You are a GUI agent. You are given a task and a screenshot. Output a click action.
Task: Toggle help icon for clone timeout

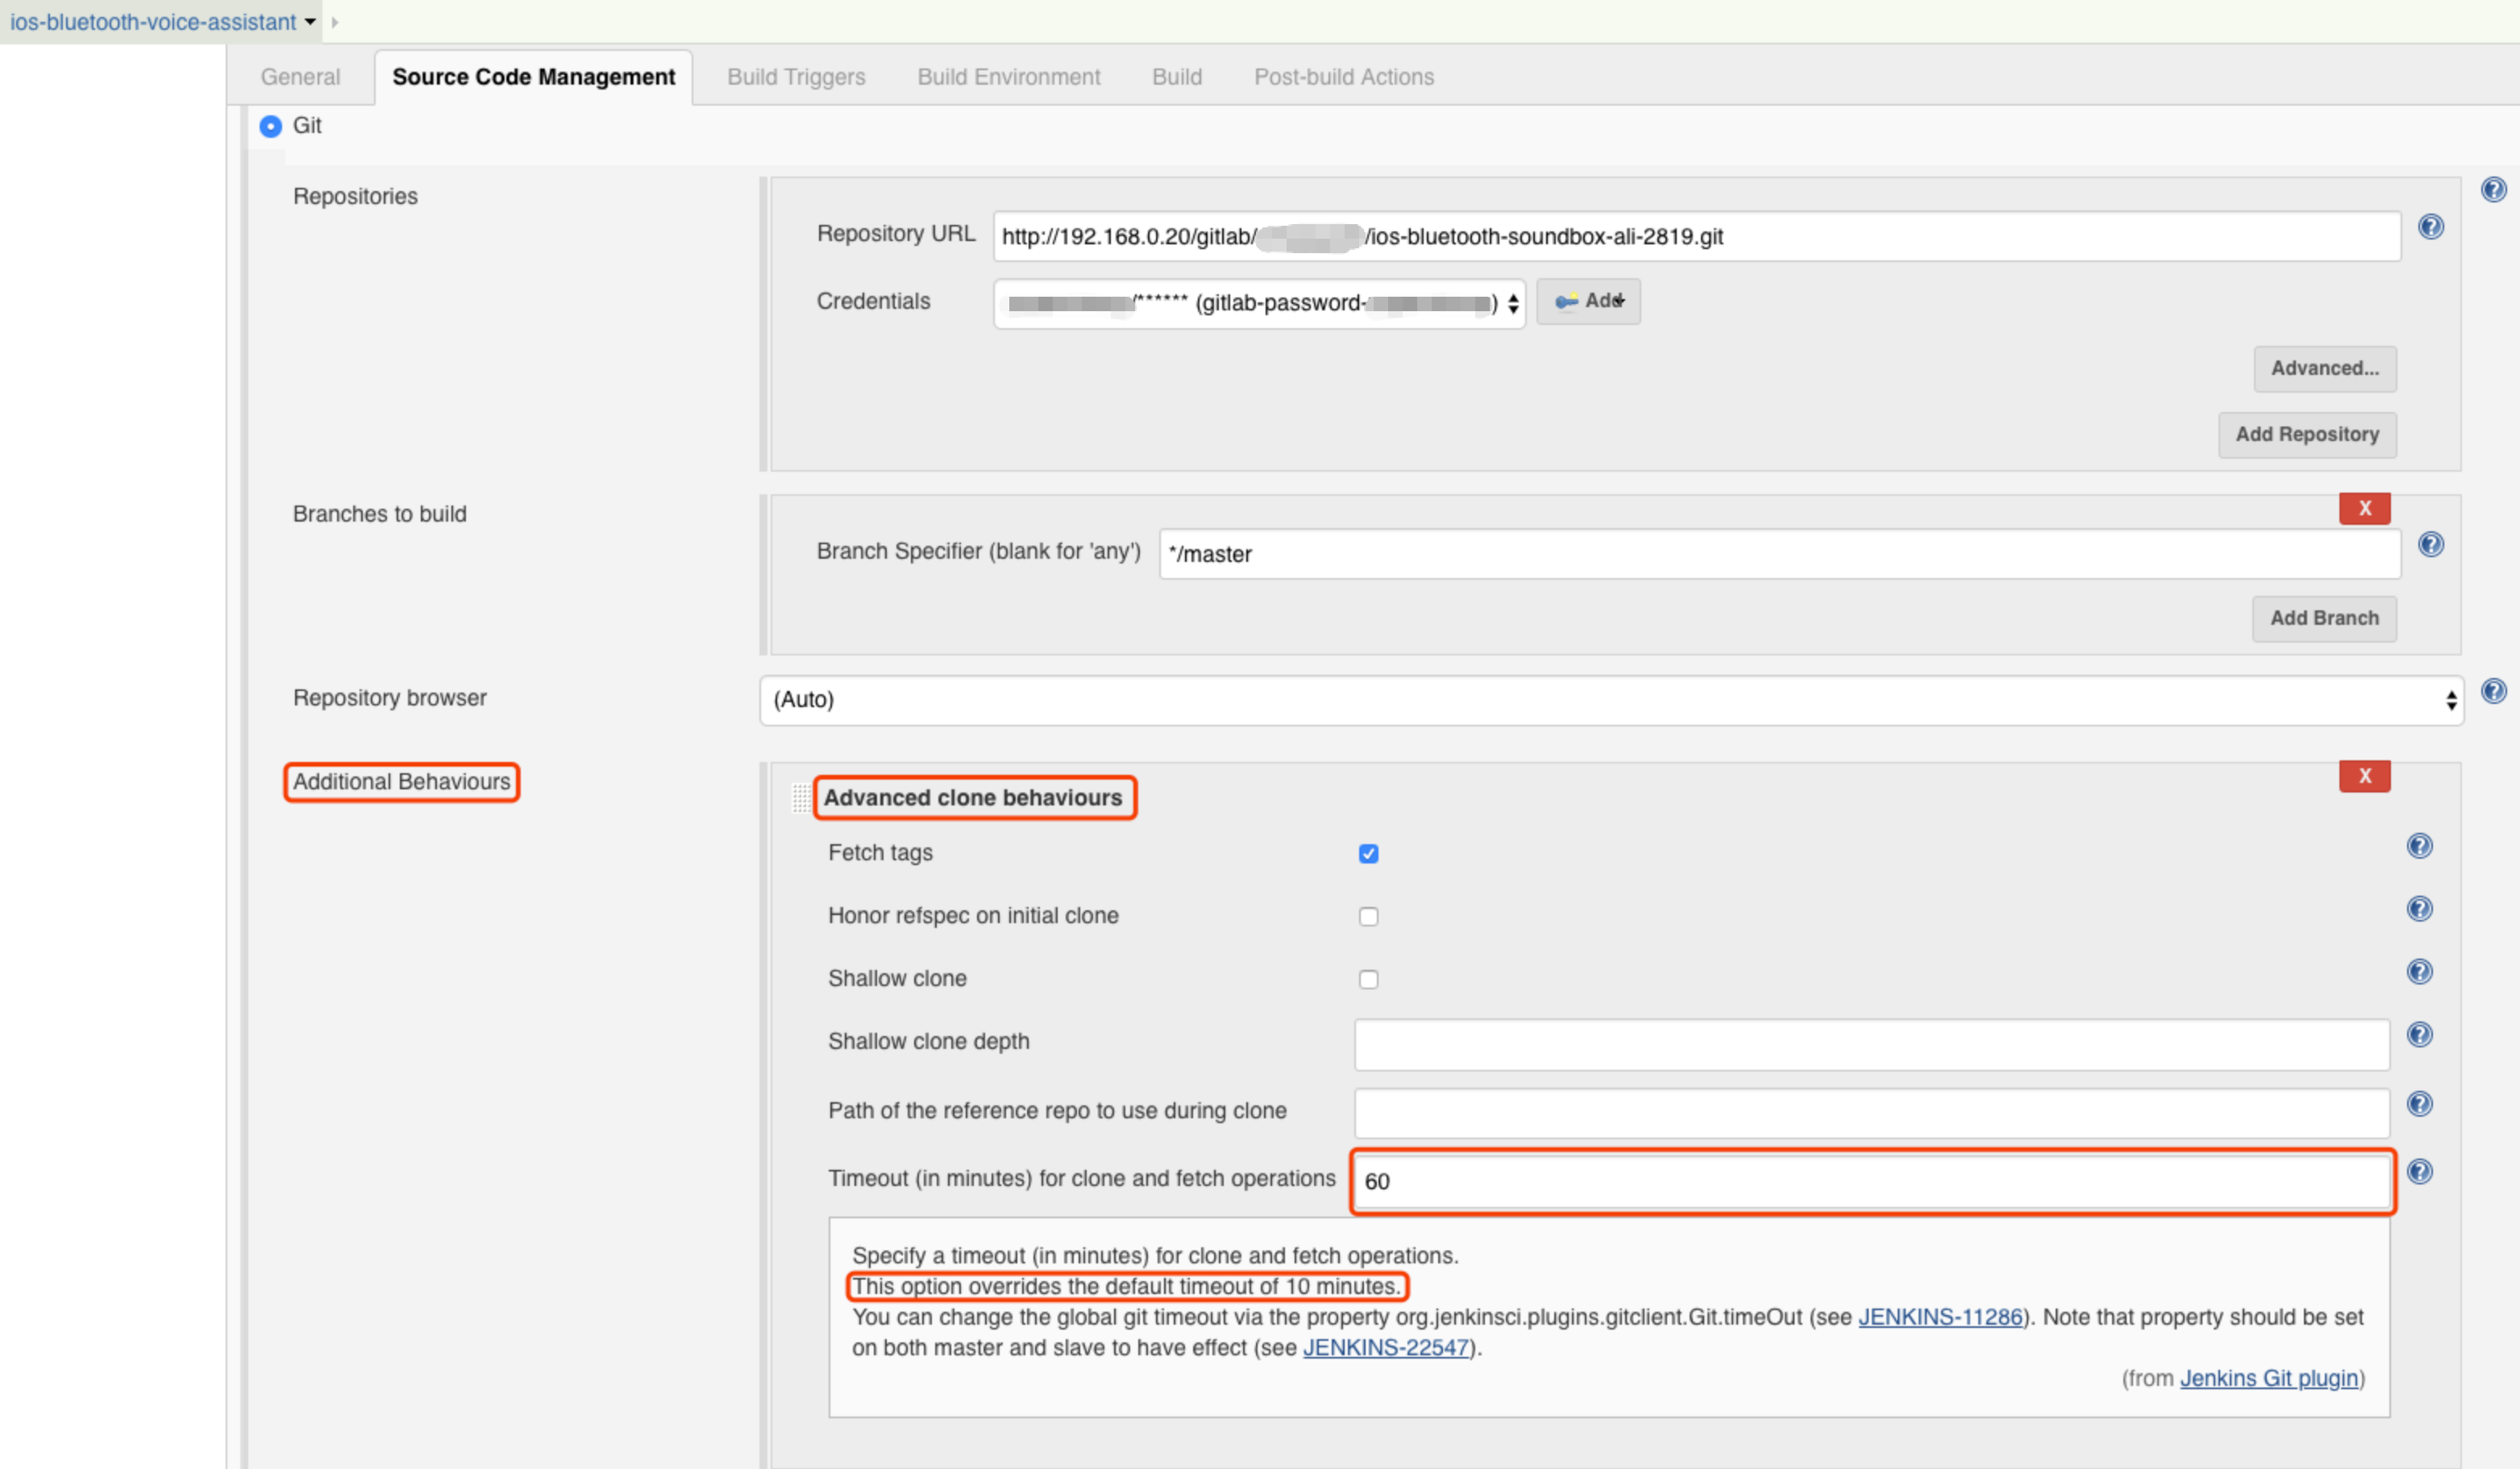[2419, 1172]
